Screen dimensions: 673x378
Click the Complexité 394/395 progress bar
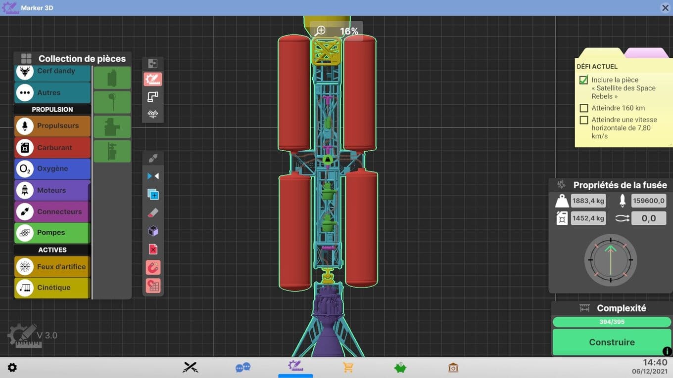(612, 322)
